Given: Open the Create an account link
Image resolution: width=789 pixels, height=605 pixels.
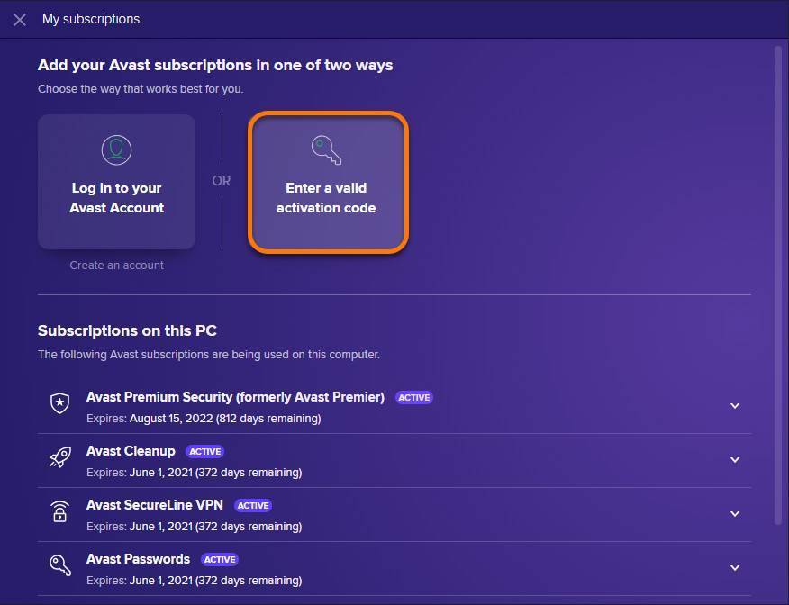Looking at the screenshot, I should pyautogui.click(x=117, y=266).
